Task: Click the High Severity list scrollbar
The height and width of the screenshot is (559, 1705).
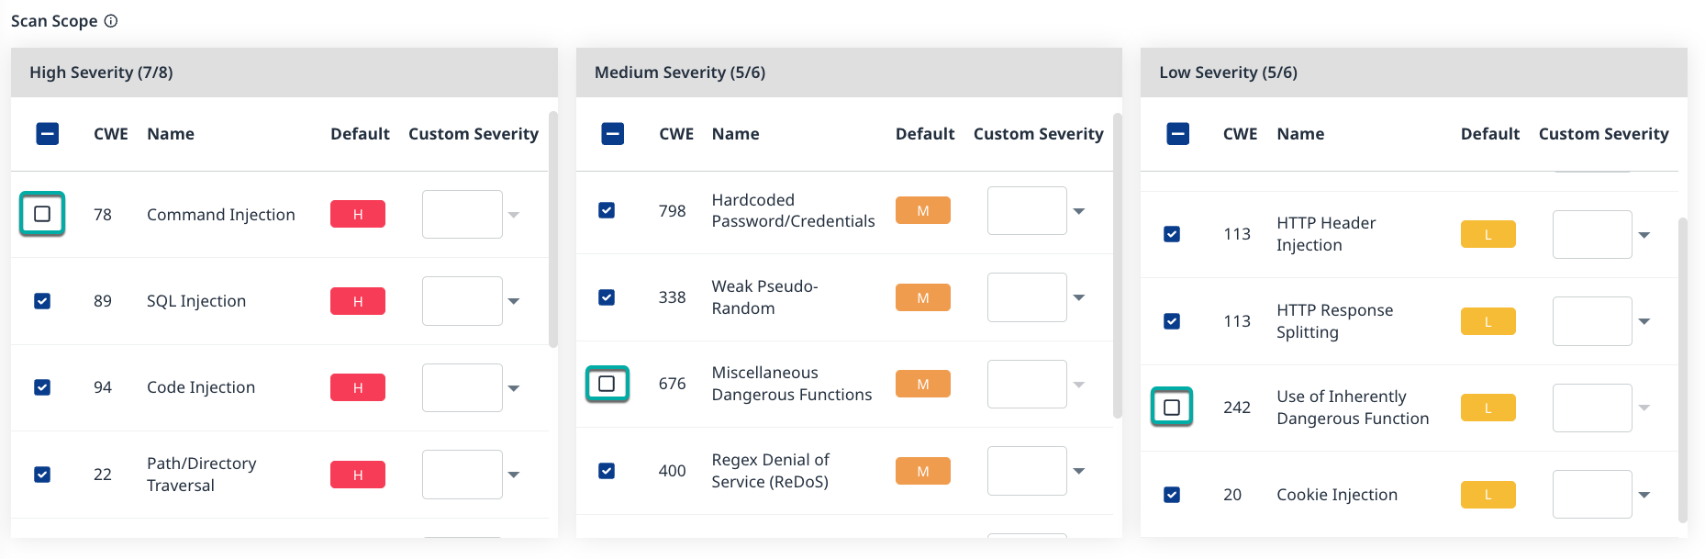Action: tap(552, 229)
